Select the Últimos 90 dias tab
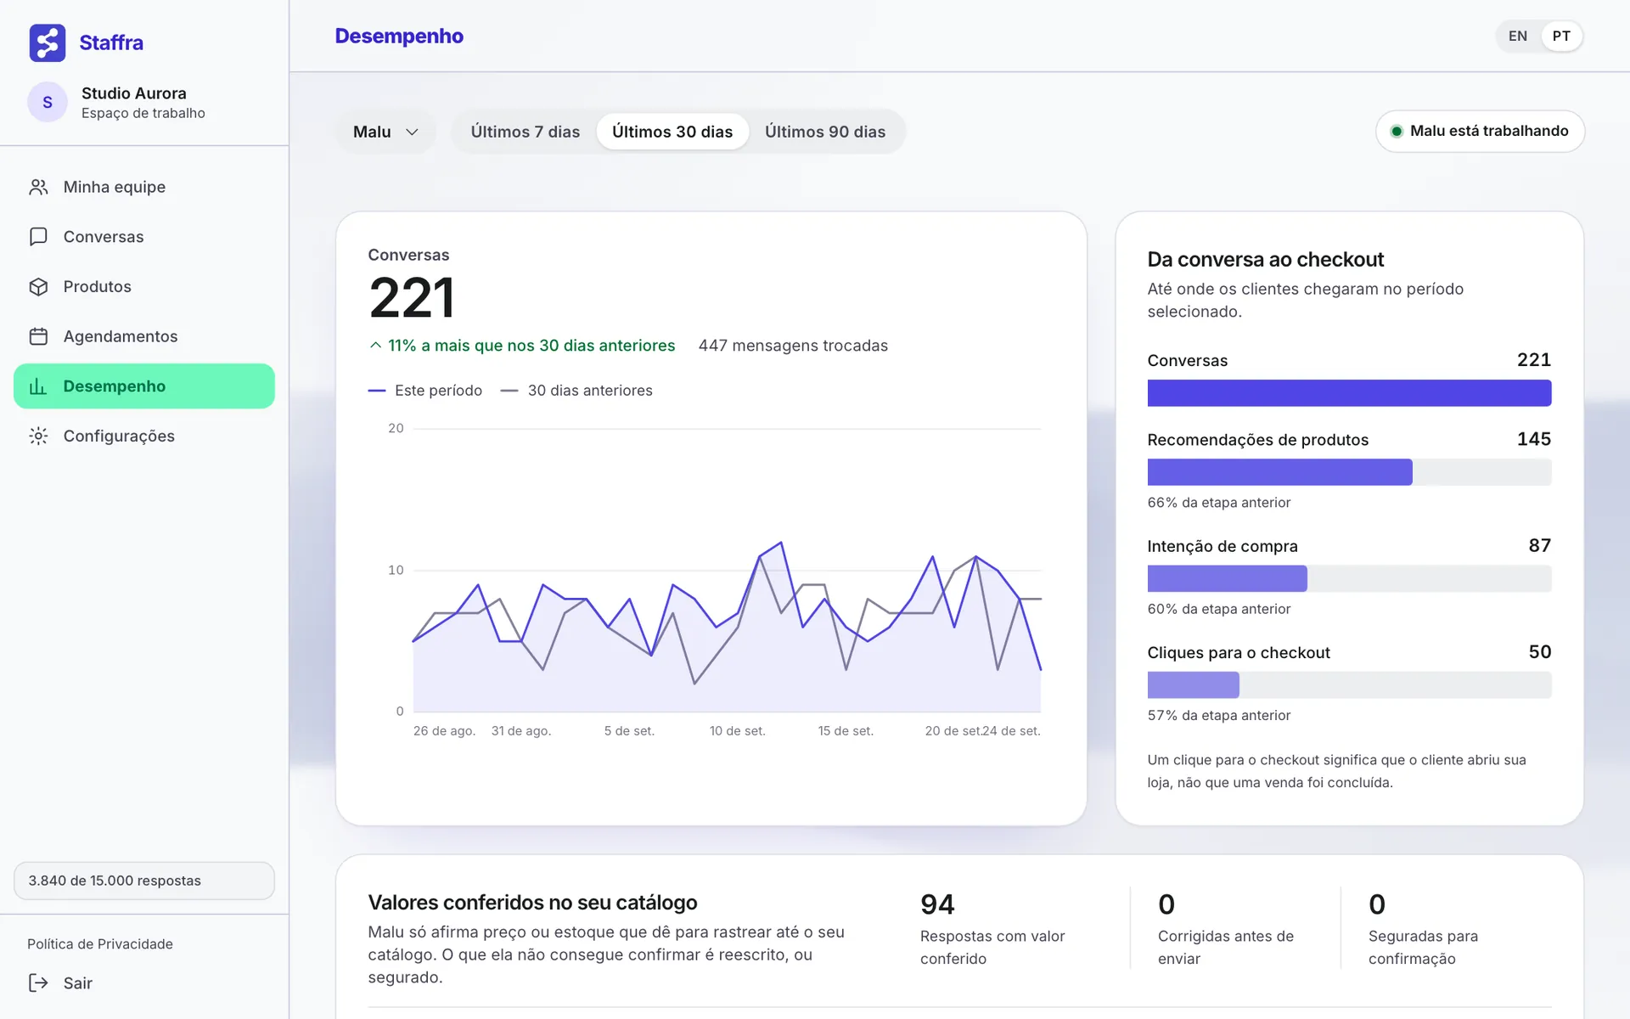The width and height of the screenshot is (1630, 1019). tap(825, 132)
